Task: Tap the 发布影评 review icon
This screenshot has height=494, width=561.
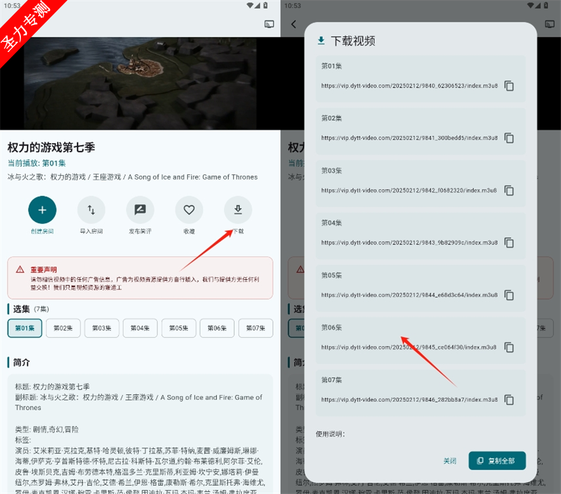Action: (x=140, y=210)
